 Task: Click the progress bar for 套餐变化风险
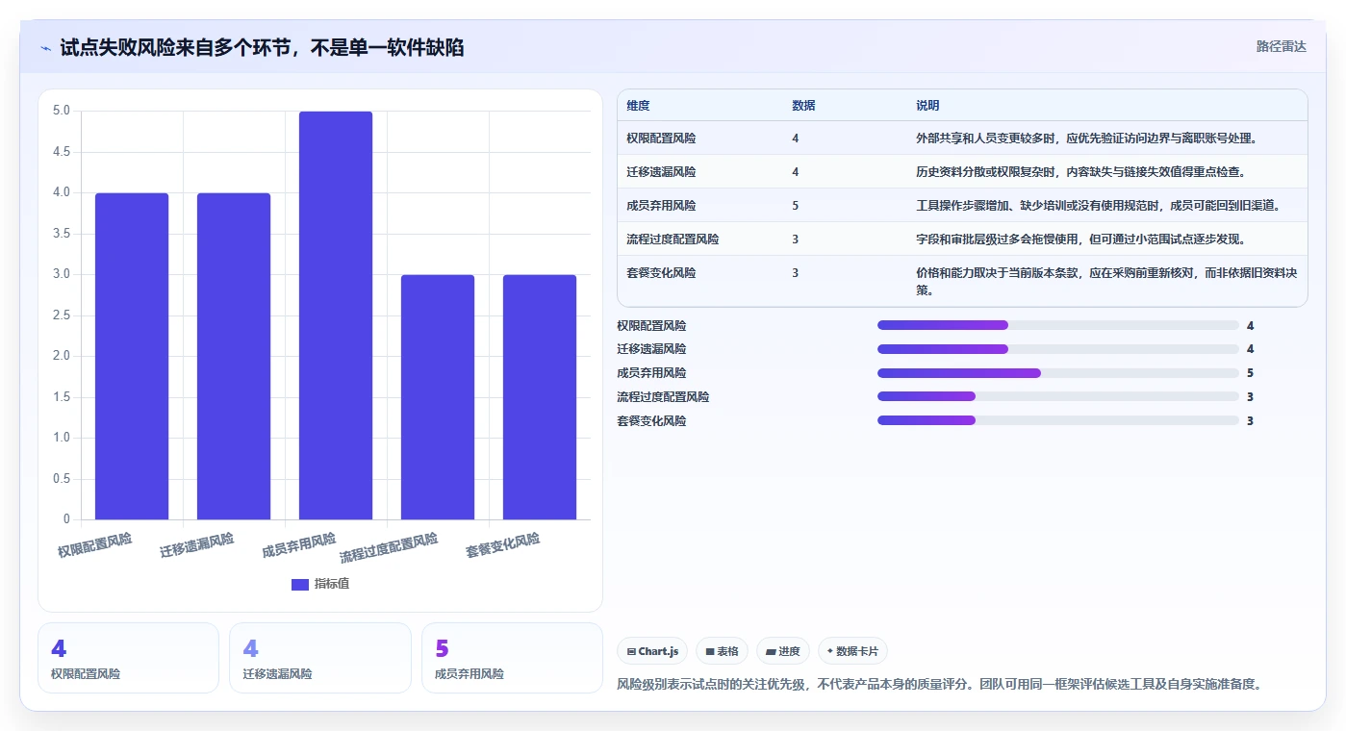pyautogui.click(x=1058, y=420)
